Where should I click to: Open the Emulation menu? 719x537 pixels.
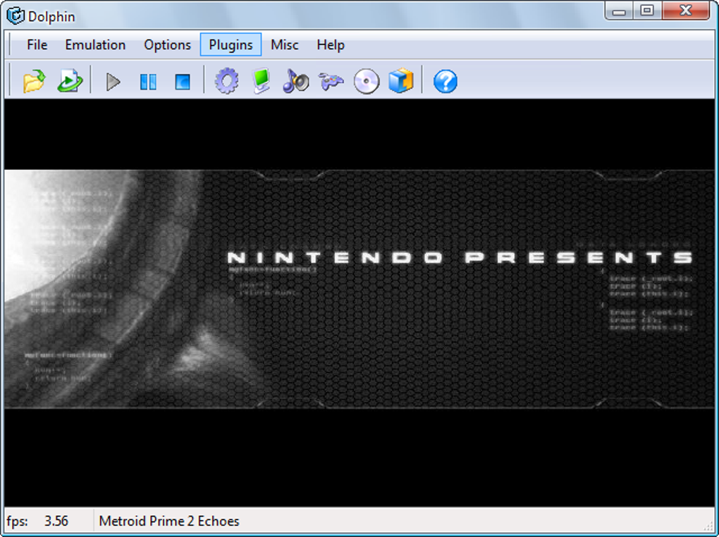[95, 45]
